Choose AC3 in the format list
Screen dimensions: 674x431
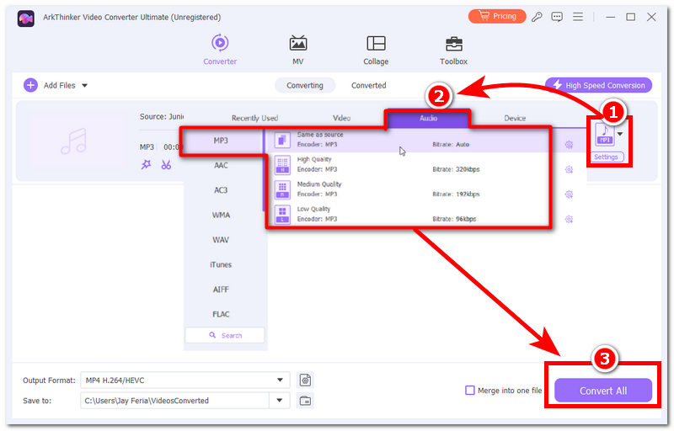tap(221, 190)
